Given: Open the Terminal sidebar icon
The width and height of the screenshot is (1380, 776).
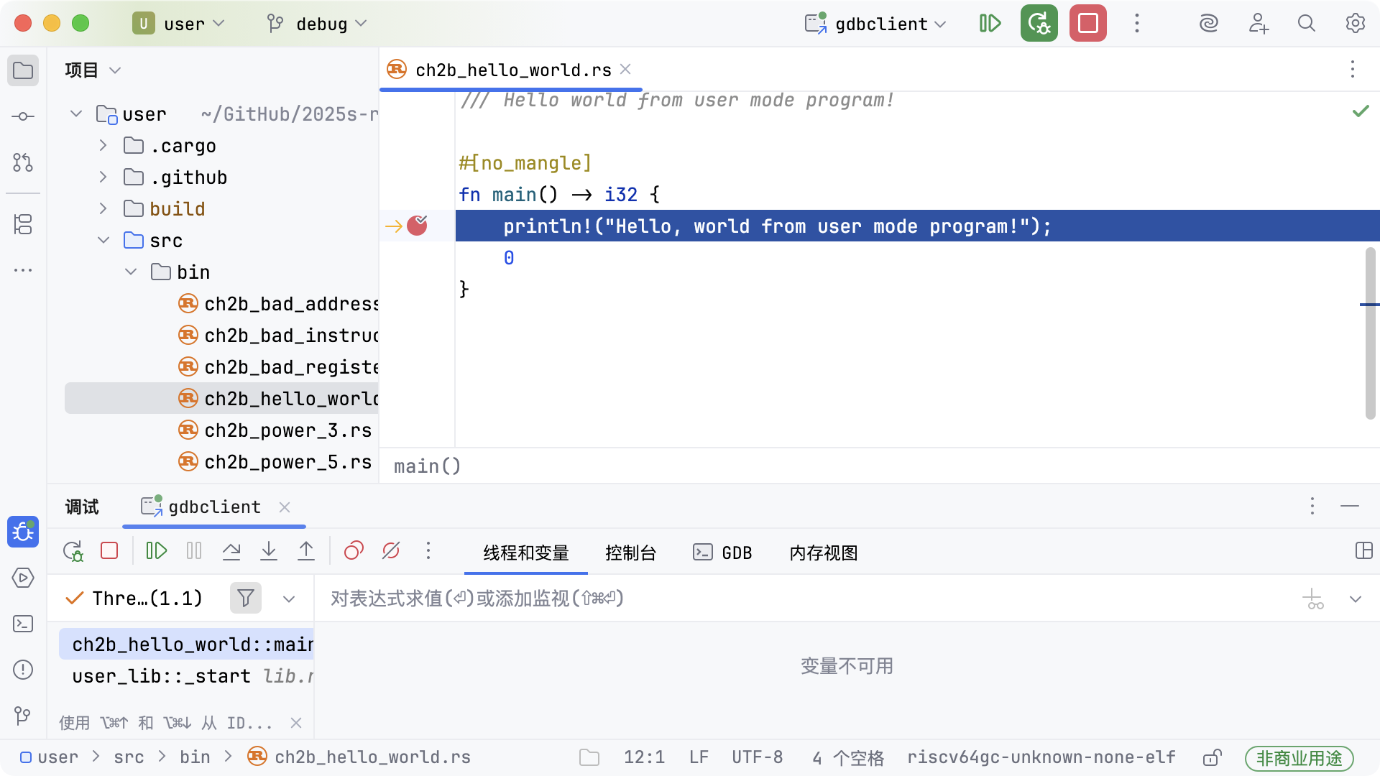Looking at the screenshot, I should pos(23,624).
